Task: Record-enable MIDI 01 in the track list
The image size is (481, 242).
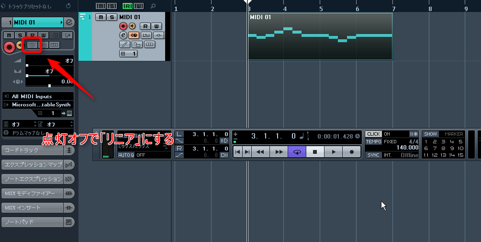Action: tap(123, 26)
